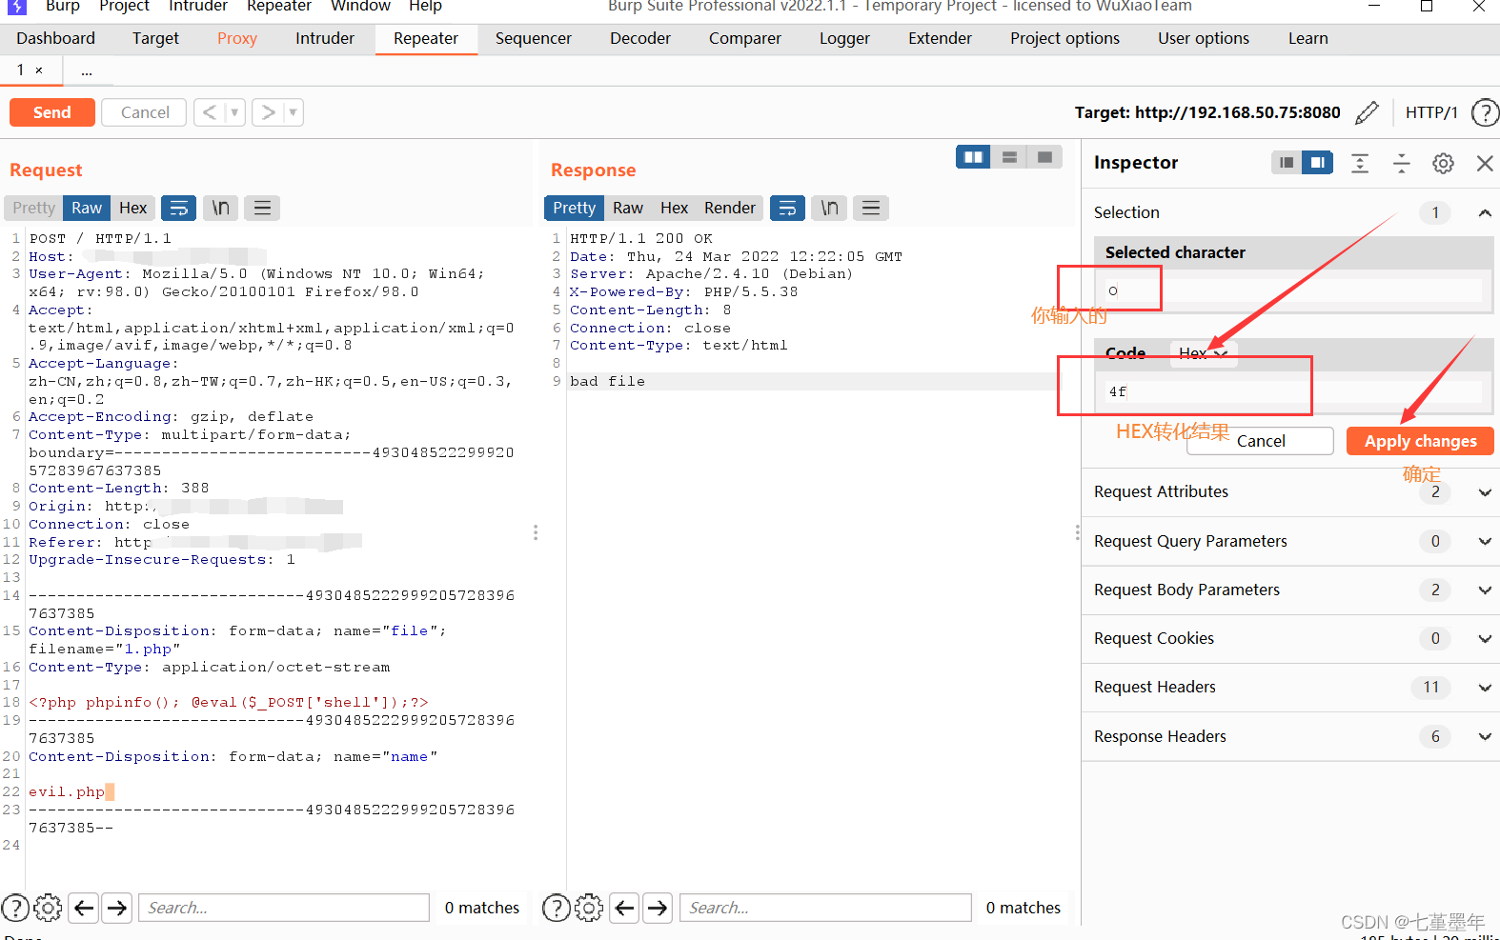Click the greyed Cancel button beside Send
The image size is (1500, 940).
[145, 112]
